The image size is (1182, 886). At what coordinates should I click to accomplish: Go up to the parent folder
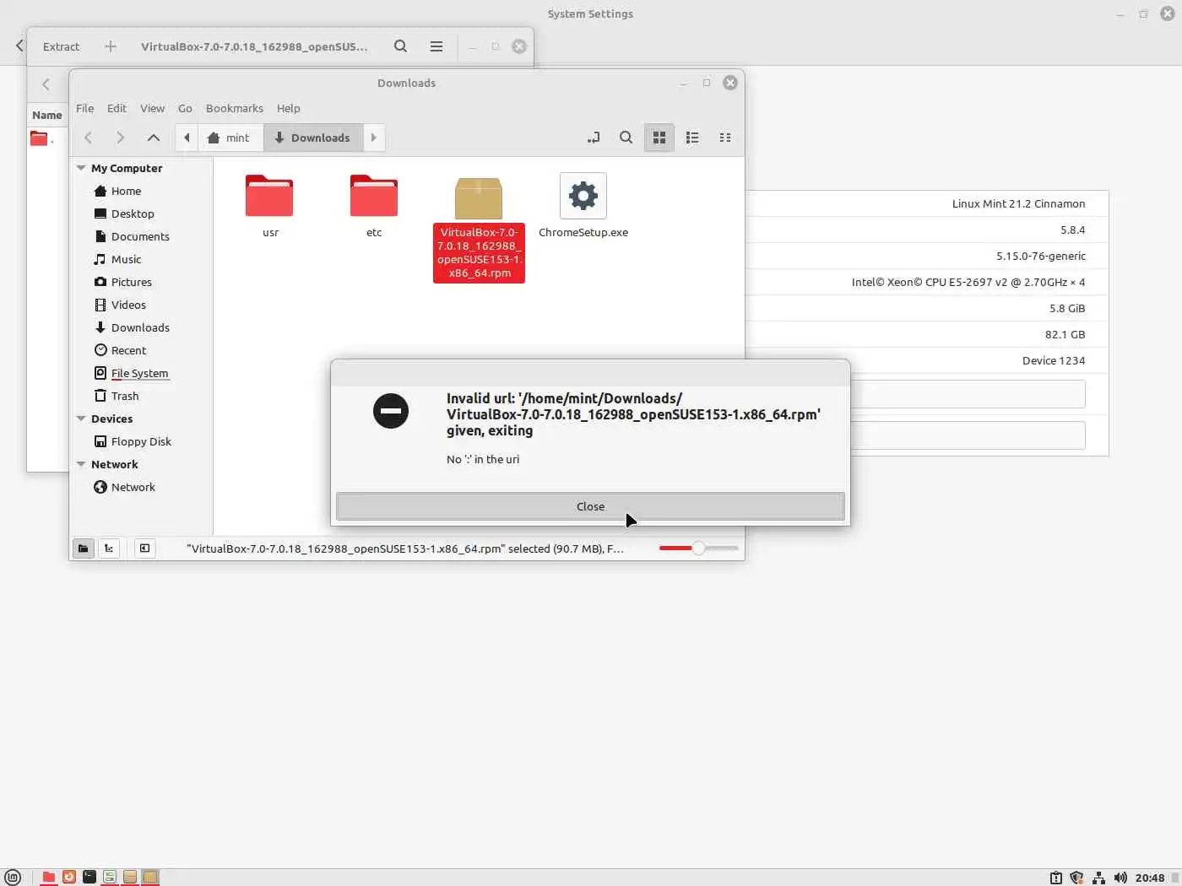click(153, 138)
